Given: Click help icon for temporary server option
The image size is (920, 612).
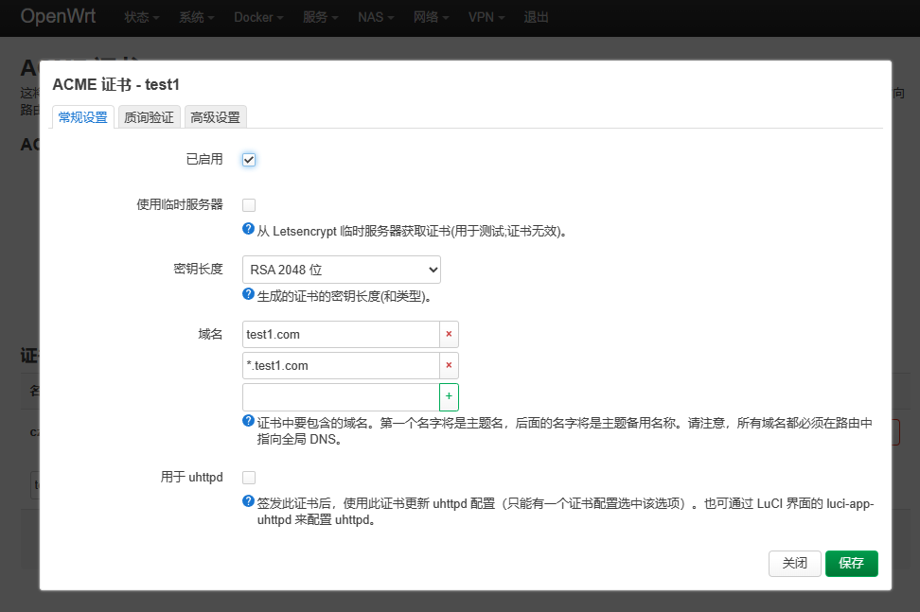Looking at the screenshot, I should tap(249, 229).
